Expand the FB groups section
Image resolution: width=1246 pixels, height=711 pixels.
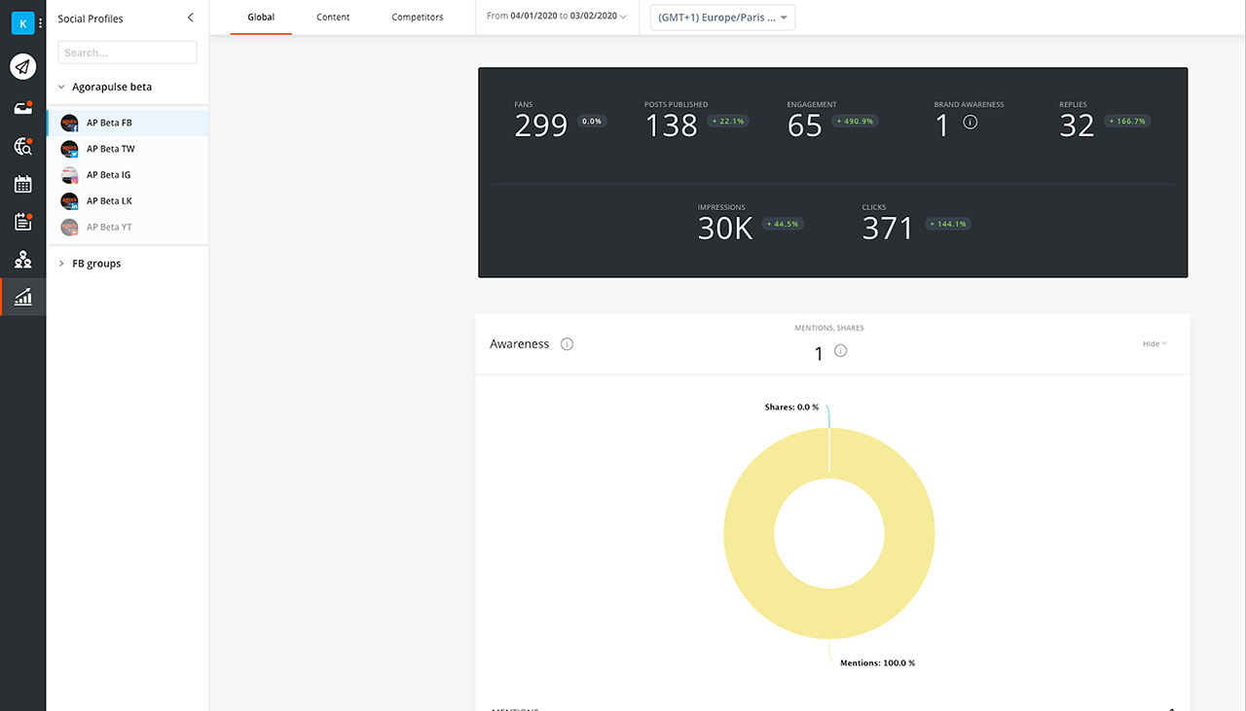coord(62,263)
